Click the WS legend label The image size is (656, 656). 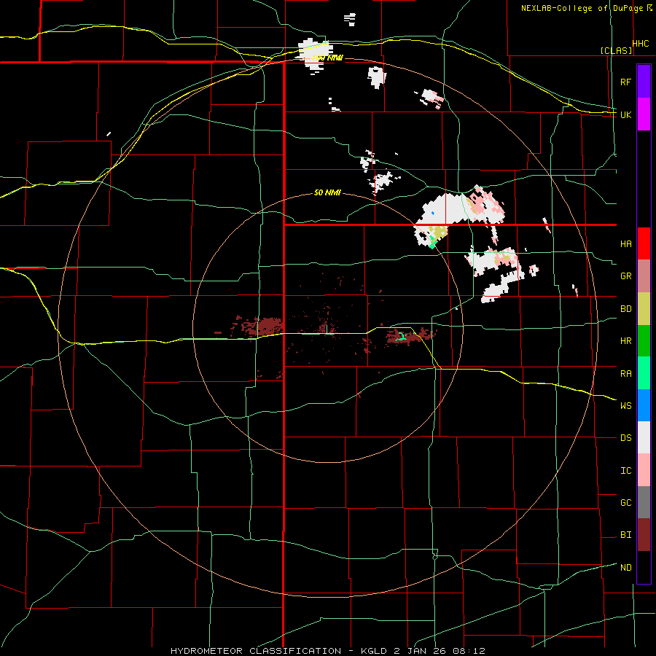(625, 406)
